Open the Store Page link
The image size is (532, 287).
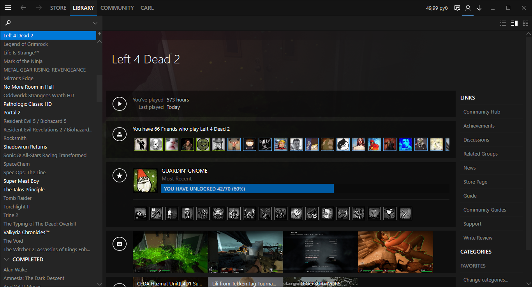(476, 182)
